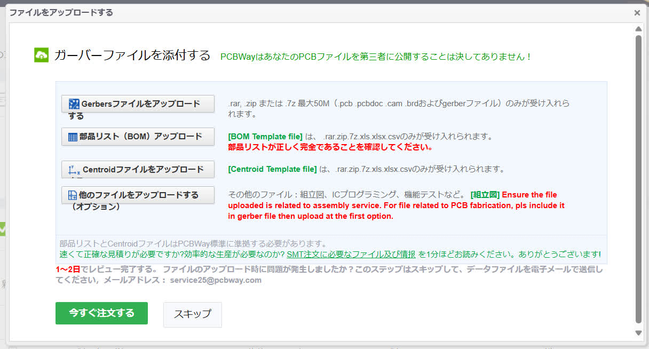Click the green 今すぐ注文する button
The height and width of the screenshot is (349, 649).
tap(101, 313)
